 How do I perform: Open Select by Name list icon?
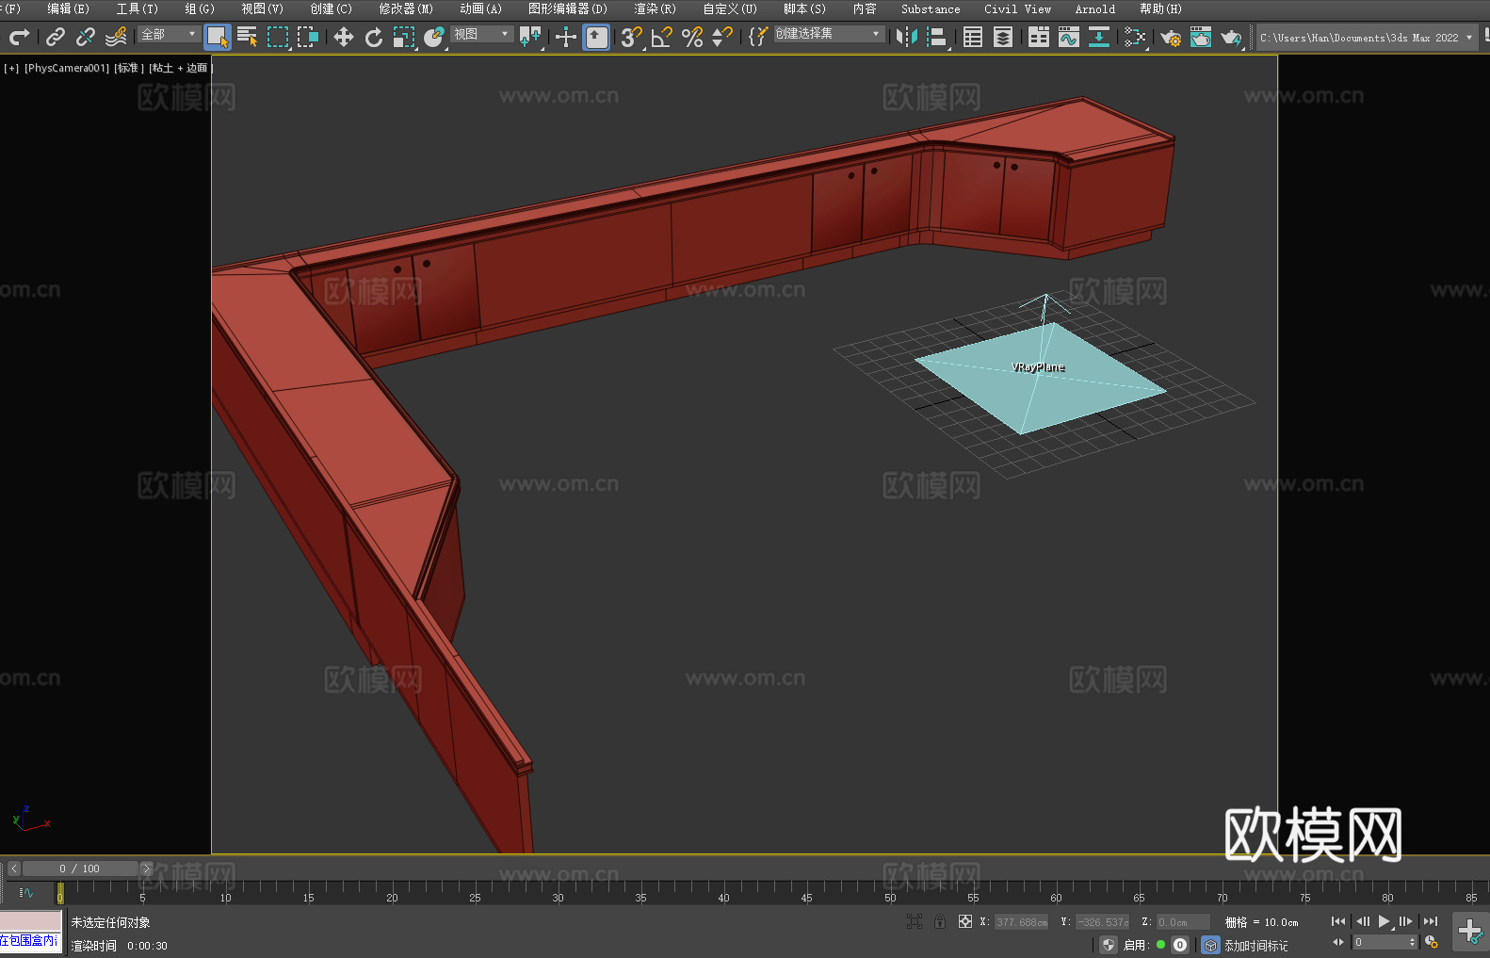coord(248,37)
